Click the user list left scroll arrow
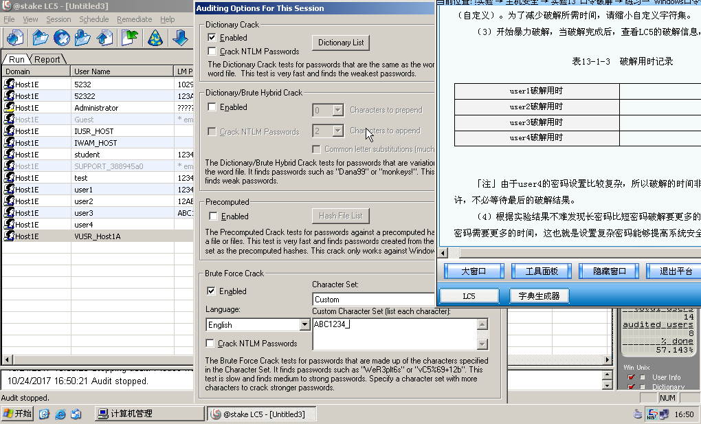The image size is (701, 424). coord(7,359)
